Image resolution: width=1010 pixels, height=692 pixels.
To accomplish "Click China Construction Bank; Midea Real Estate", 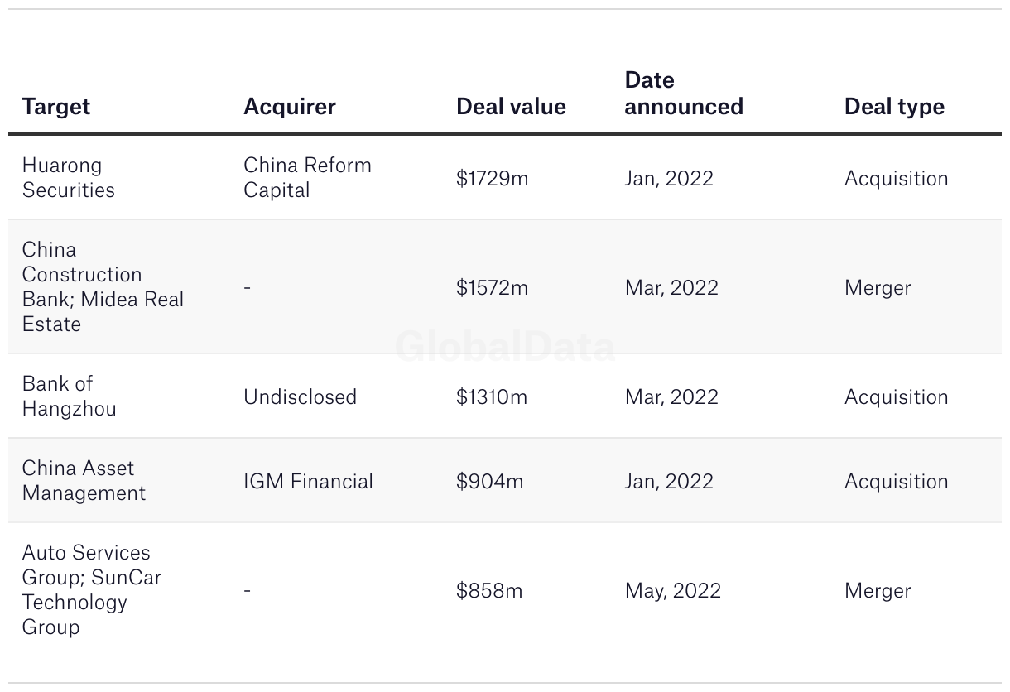I will pyautogui.click(x=103, y=287).
